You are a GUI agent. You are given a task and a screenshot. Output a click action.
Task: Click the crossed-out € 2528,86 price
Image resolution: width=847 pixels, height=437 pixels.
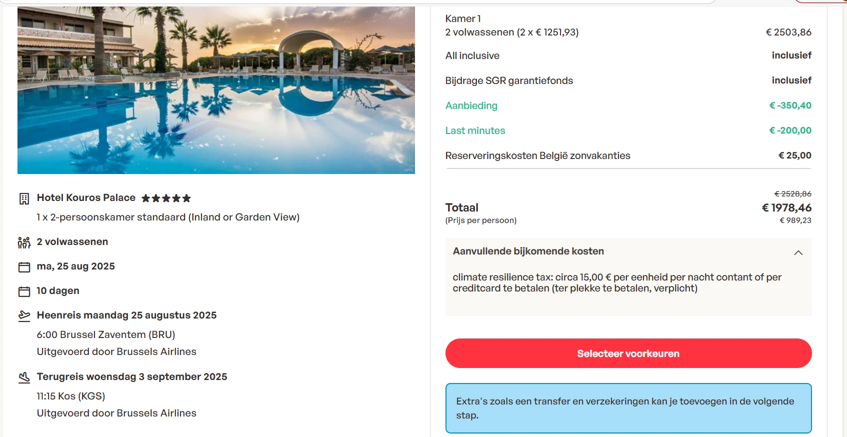coord(792,194)
